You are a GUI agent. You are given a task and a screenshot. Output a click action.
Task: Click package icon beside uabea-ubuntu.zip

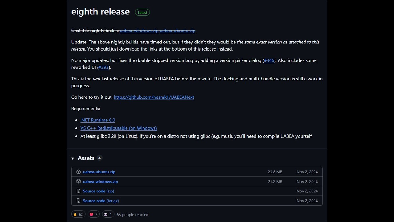[78, 172]
